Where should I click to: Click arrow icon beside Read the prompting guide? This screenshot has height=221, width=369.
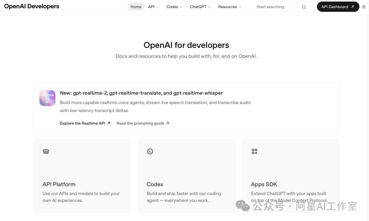click(x=167, y=123)
